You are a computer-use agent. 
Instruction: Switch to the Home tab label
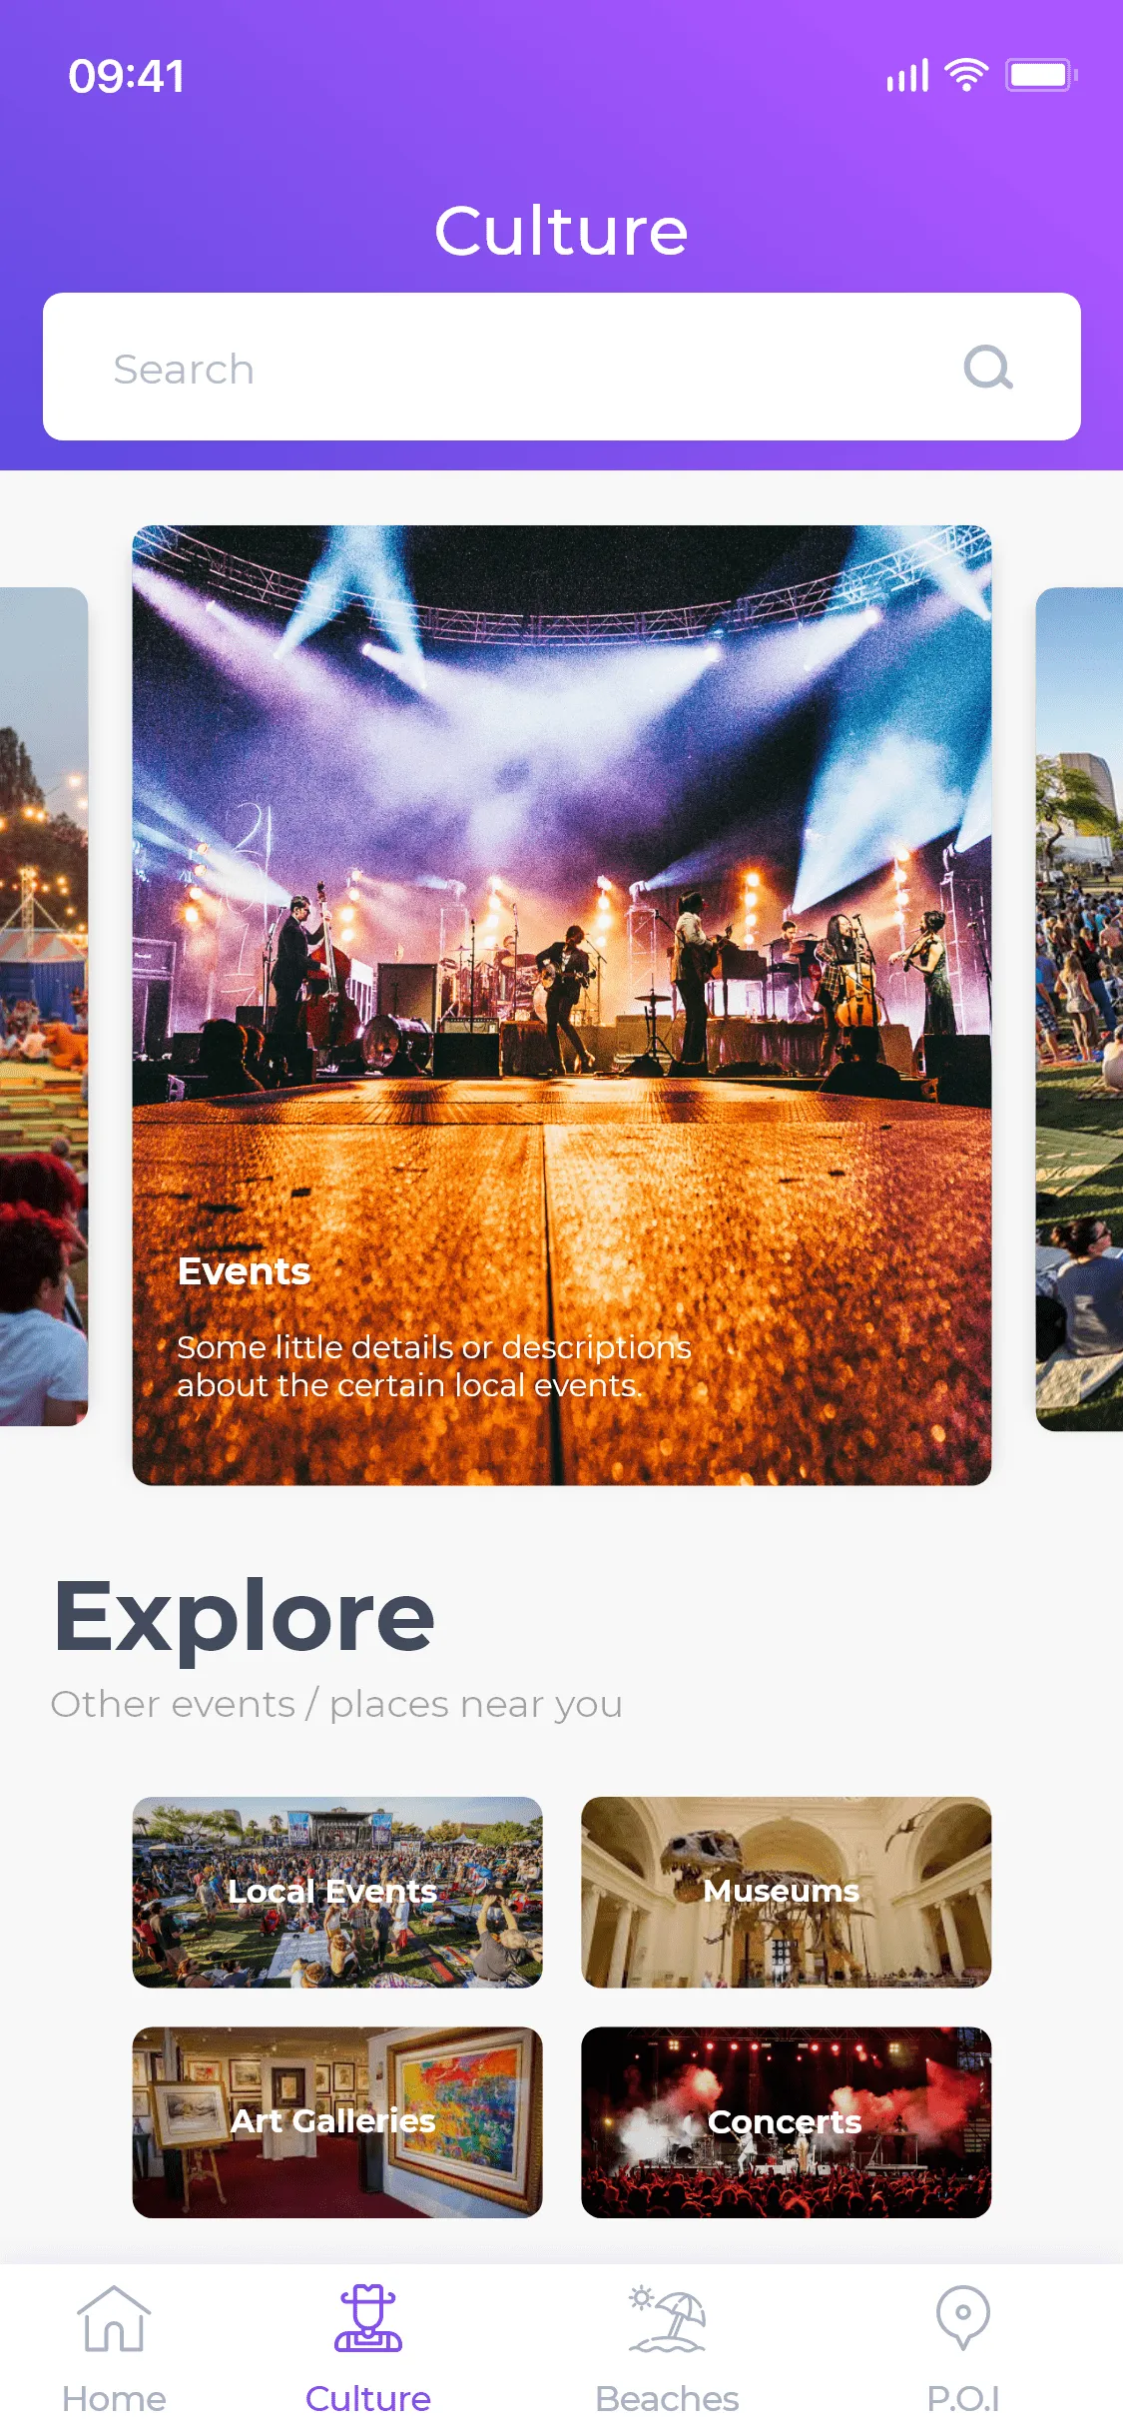point(114,2398)
